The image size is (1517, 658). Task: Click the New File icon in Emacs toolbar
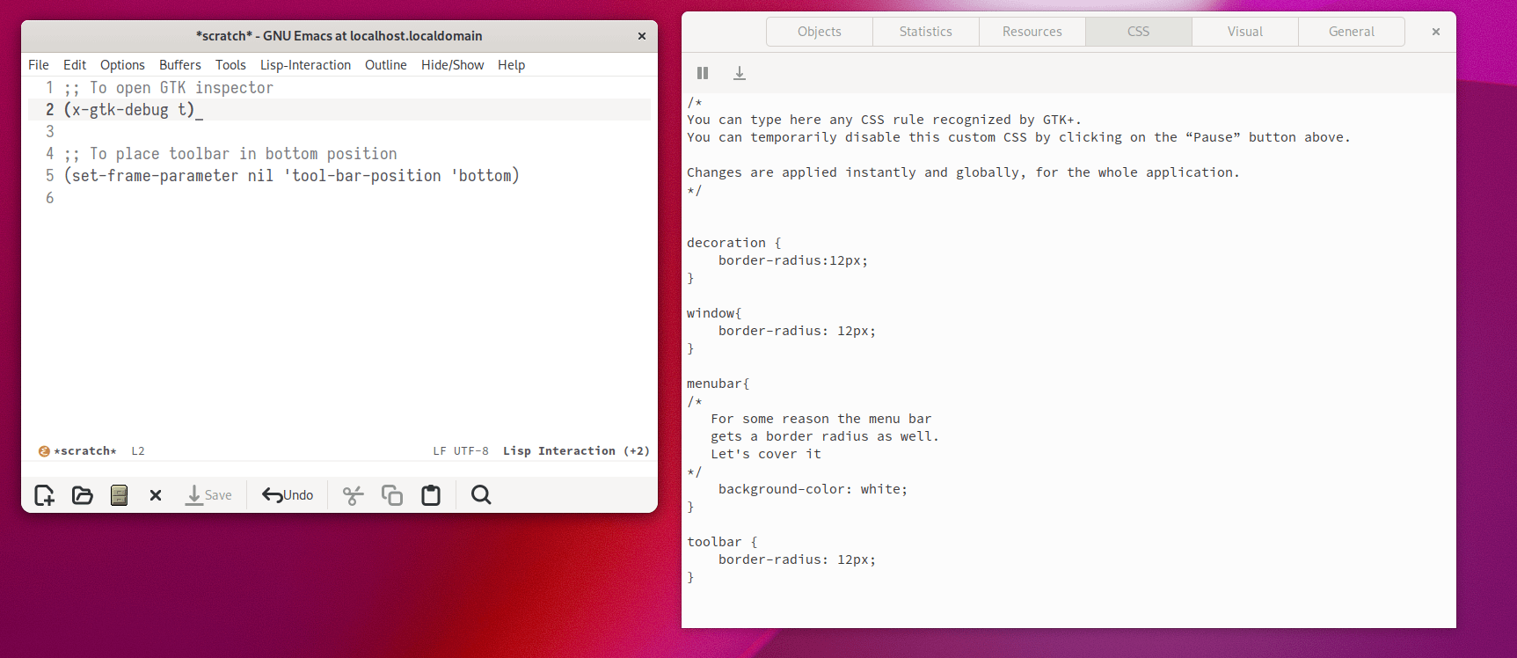click(44, 495)
